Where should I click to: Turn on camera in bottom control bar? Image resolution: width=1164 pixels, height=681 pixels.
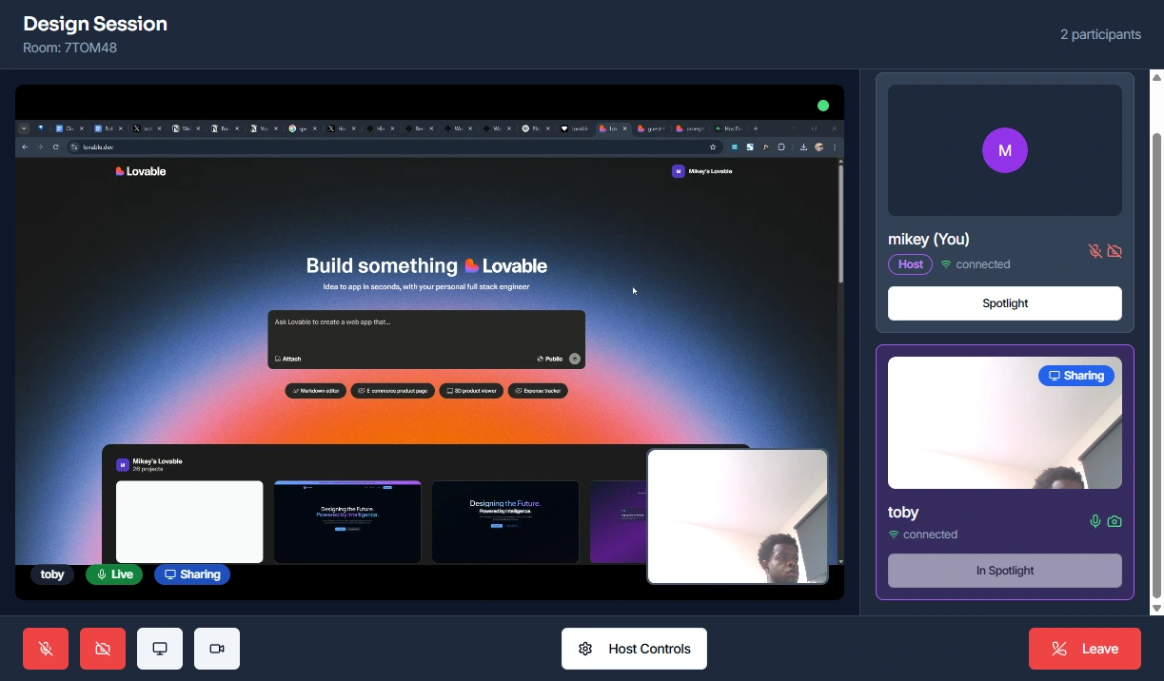point(103,649)
